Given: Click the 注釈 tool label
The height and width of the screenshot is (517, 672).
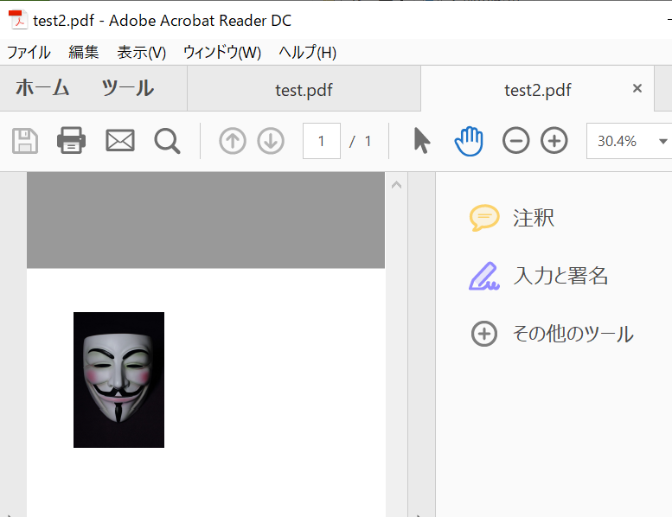Looking at the screenshot, I should pos(534,218).
